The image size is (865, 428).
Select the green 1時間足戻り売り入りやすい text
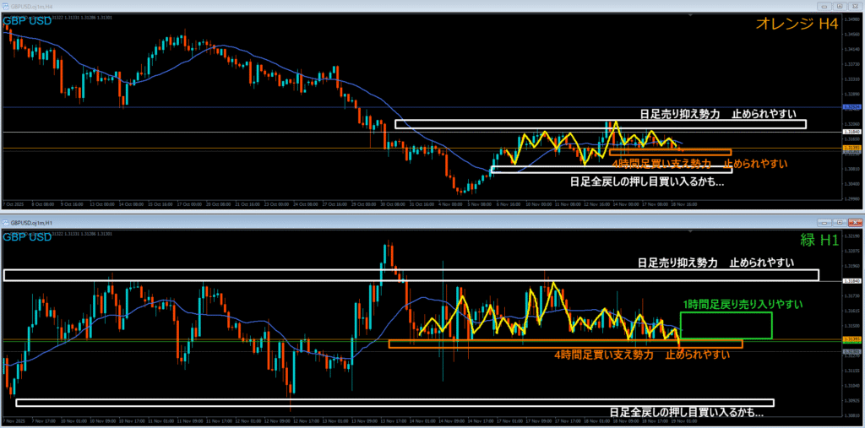click(743, 304)
